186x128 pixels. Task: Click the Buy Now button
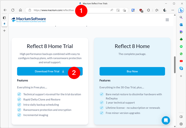(x=132, y=71)
